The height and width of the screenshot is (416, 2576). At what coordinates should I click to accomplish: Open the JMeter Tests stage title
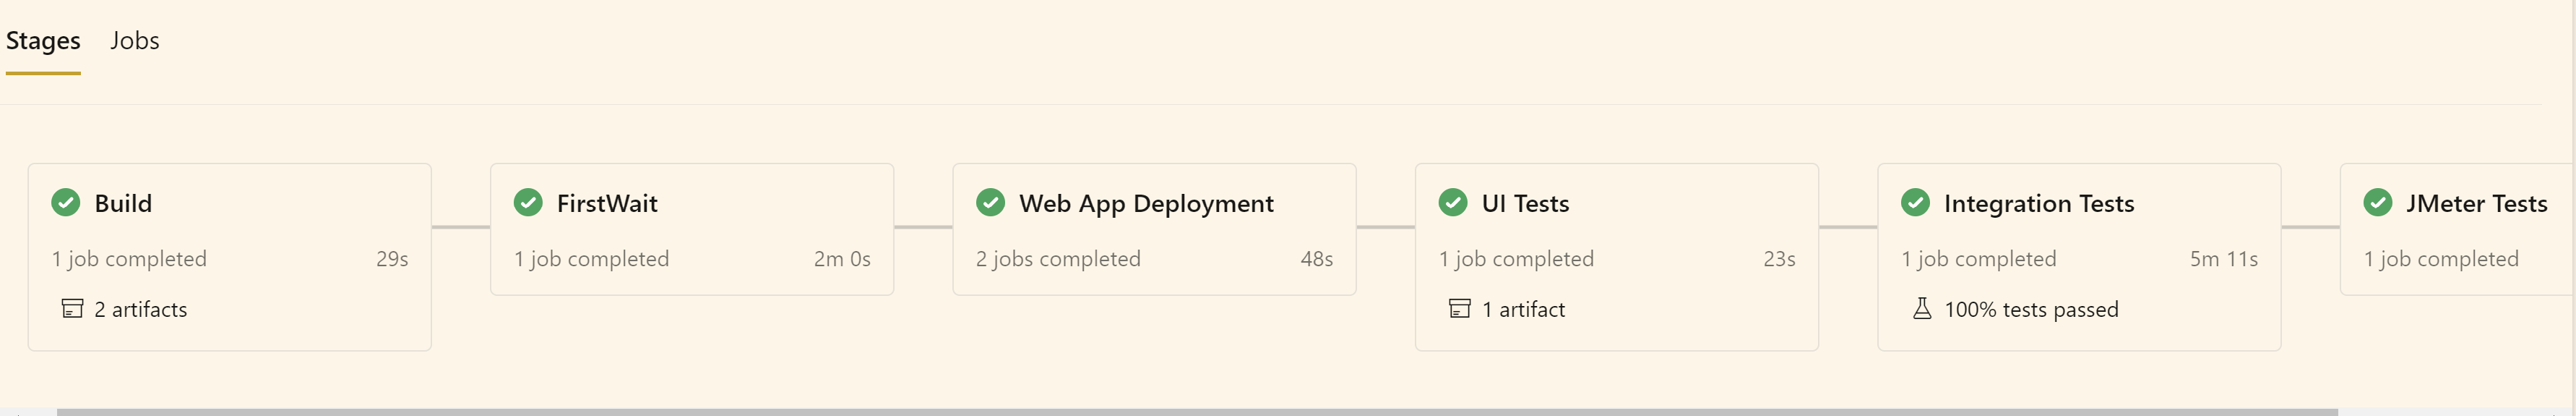point(2476,203)
